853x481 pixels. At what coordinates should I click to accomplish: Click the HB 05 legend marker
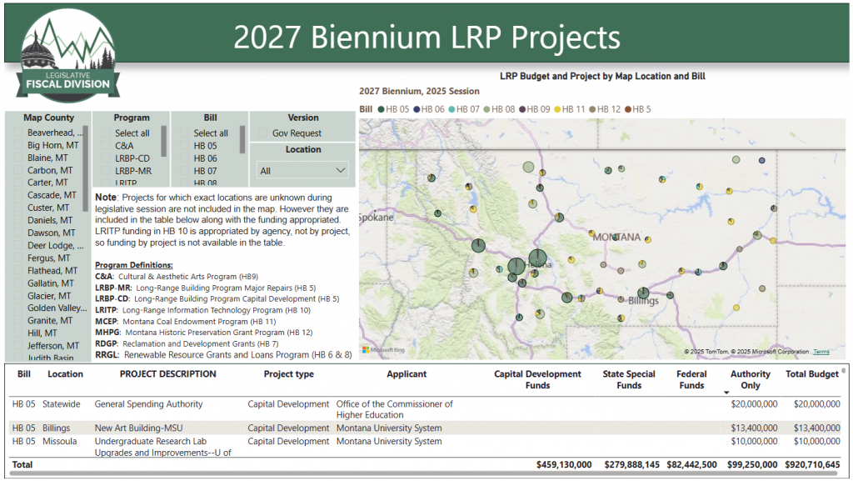(381, 109)
